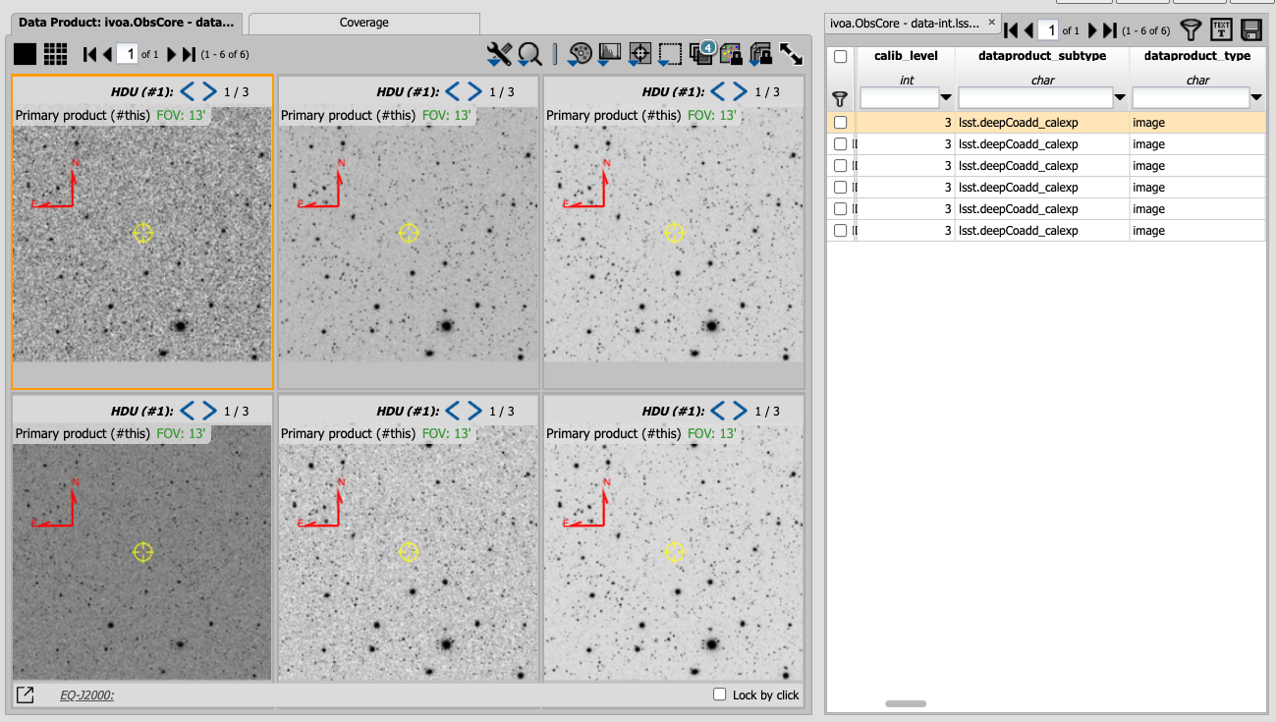The image size is (1276, 722).
Task: Select the bottom-right sky image panel
Action: click(674, 553)
